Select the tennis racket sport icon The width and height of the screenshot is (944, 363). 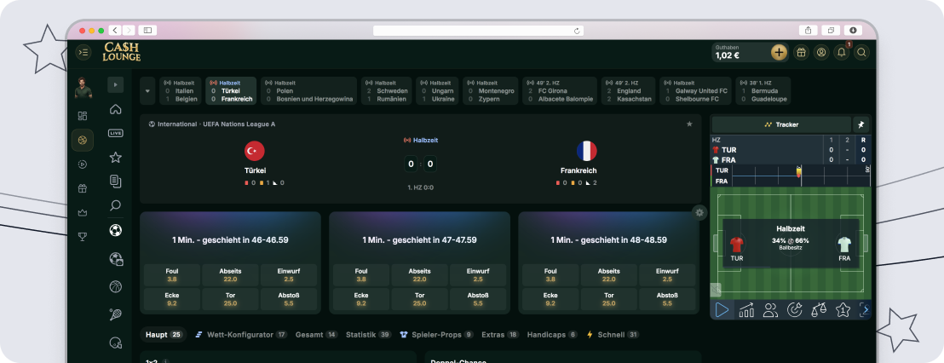pyautogui.click(x=116, y=314)
